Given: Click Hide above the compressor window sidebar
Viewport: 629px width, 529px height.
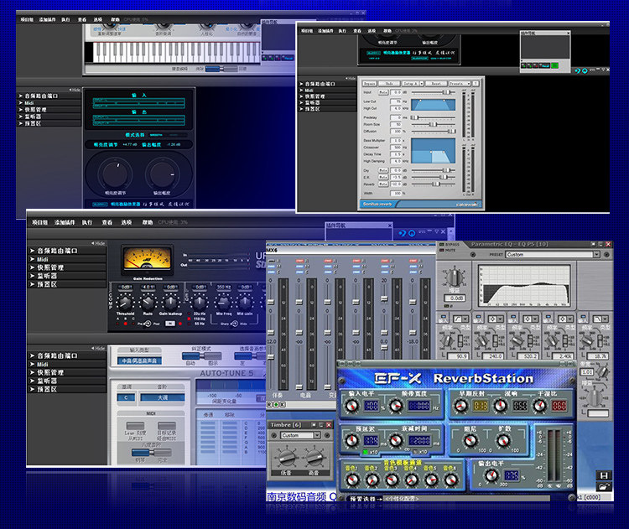Looking at the screenshot, I should [x=98, y=243].
